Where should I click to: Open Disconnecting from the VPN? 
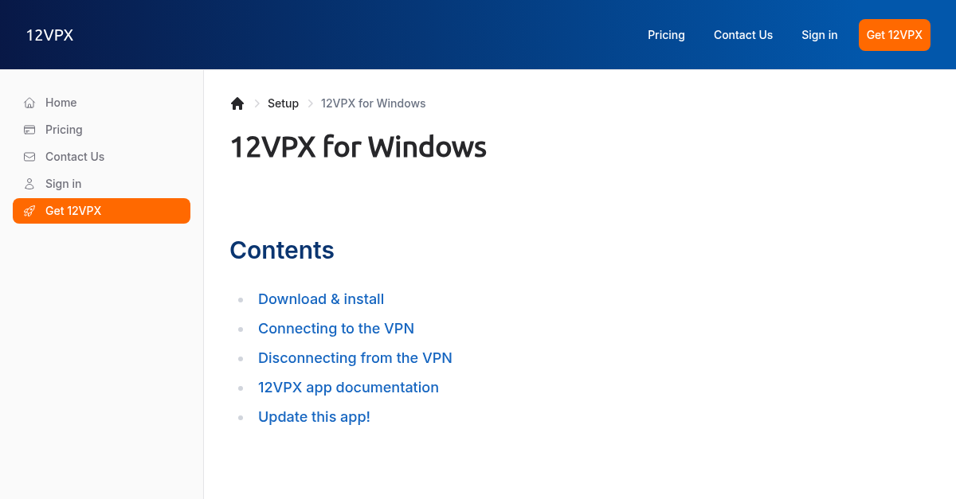(355, 357)
